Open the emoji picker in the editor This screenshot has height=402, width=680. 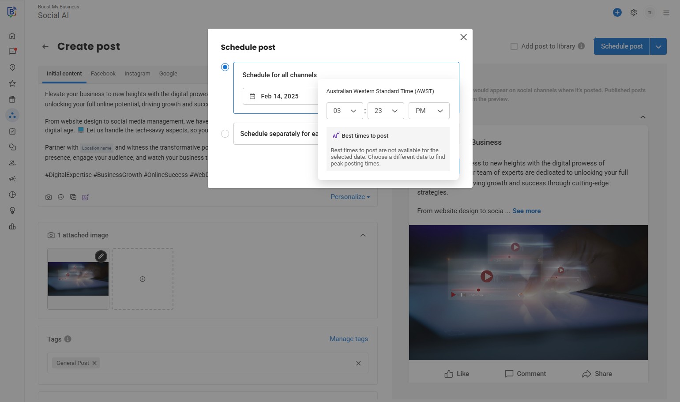61,197
